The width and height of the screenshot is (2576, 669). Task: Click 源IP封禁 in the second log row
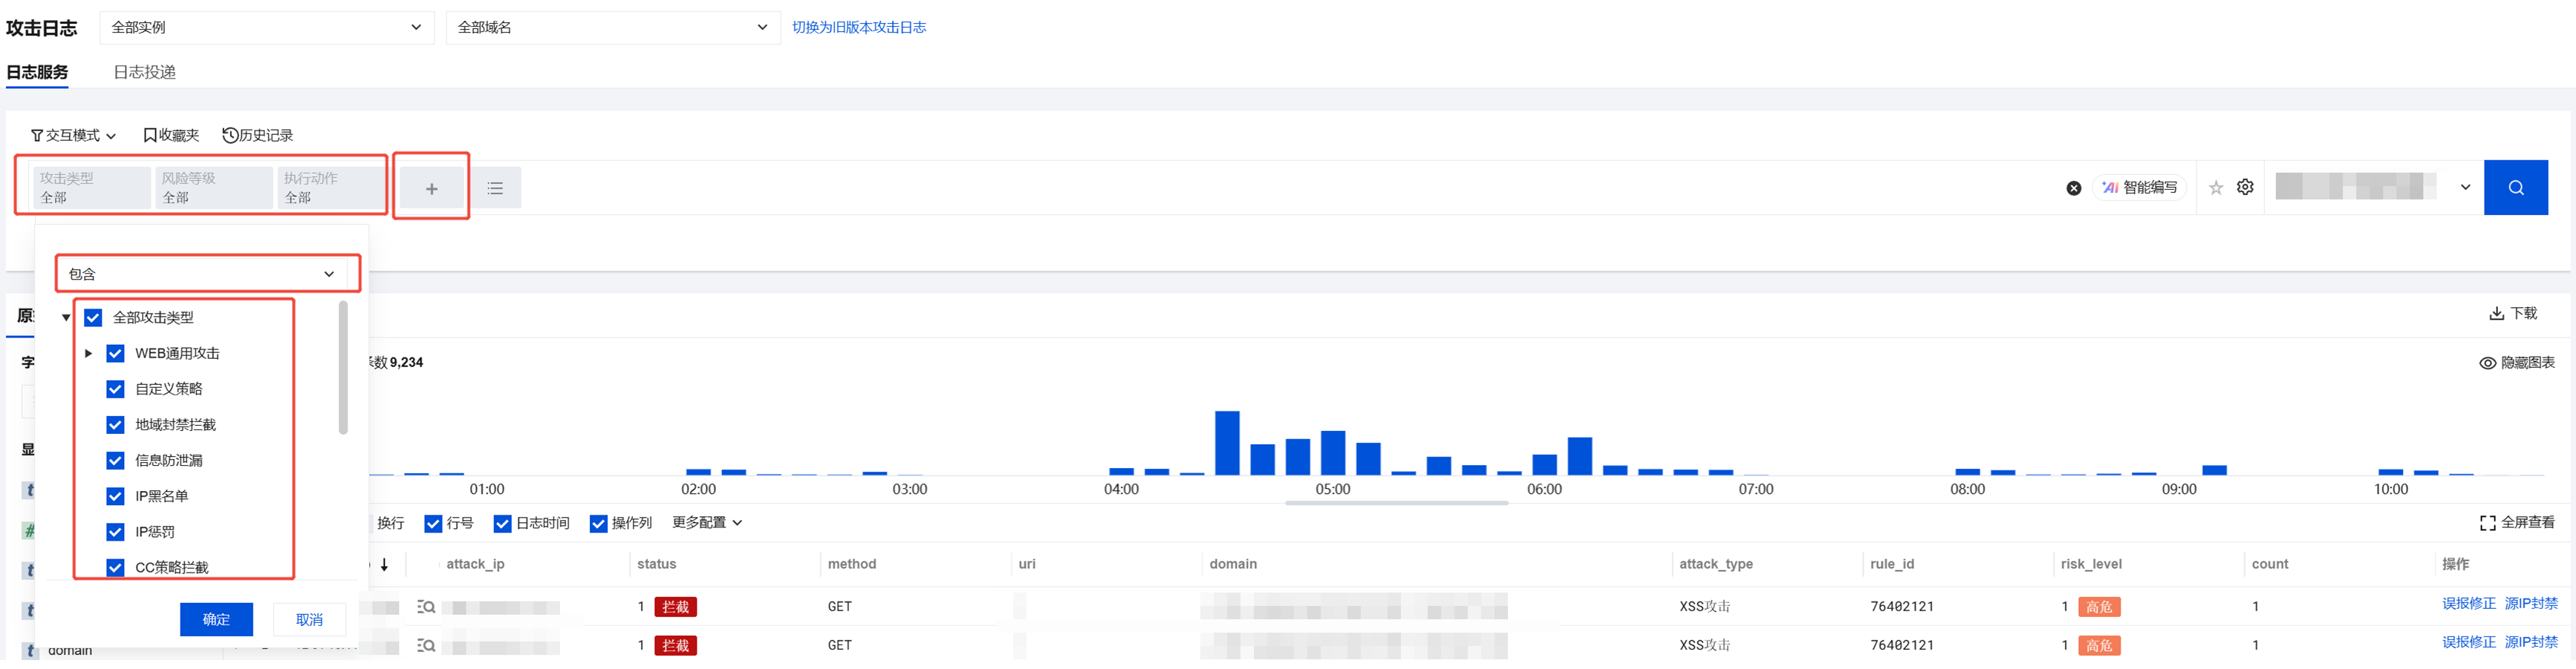[x=2531, y=643]
